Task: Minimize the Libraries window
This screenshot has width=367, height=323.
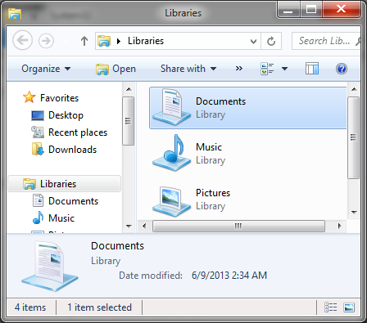Action: pyautogui.click(x=288, y=10)
